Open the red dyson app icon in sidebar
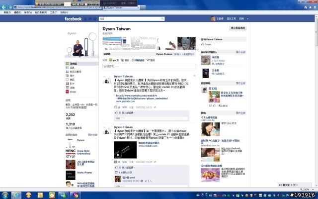Image resolution: width=318 pixels, height=199 pixels. click(68, 92)
